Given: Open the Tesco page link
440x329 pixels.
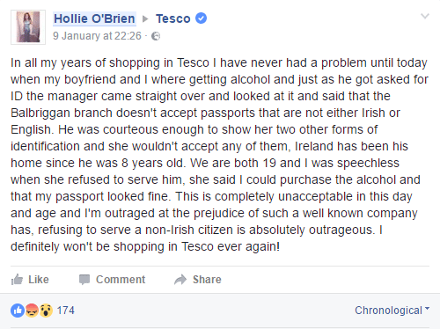Looking at the screenshot, I should (x=173, y=18).
